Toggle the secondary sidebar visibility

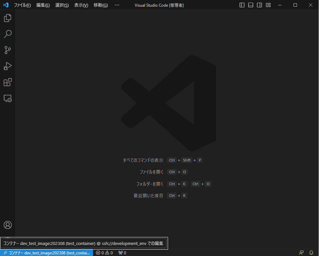coord(259,5)
